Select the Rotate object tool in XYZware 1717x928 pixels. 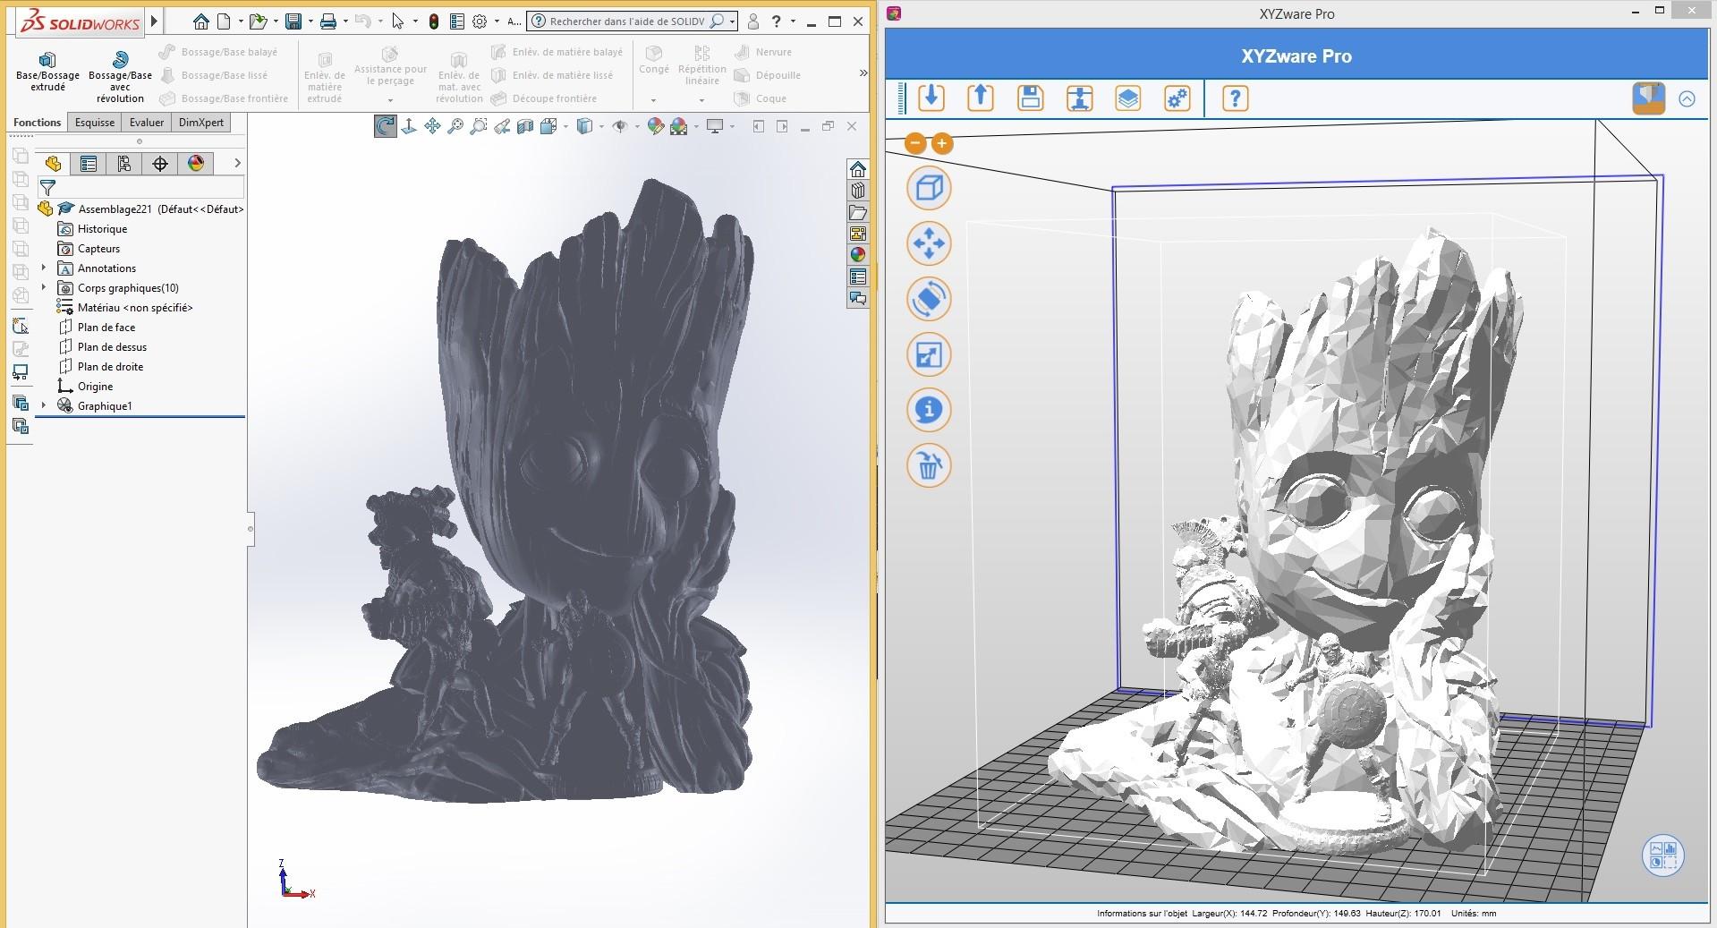(x=928, y=299)
